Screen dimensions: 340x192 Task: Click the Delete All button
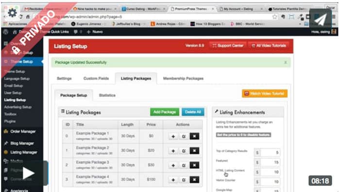[x=193, y=112]
